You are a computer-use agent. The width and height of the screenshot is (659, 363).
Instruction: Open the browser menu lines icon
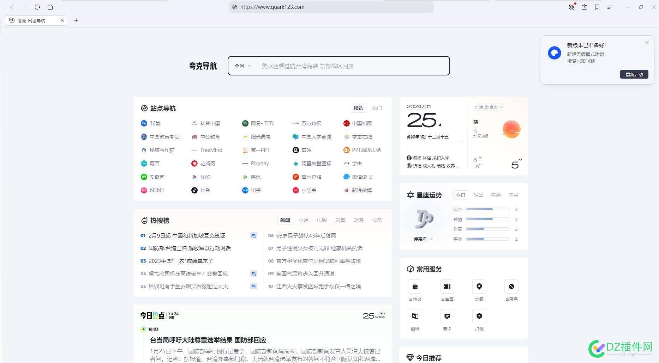[x=610, y=7]
